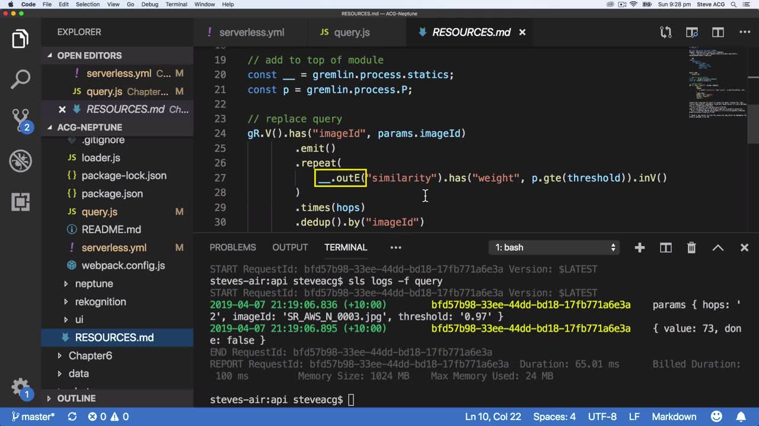This screenshot has height=426, width=759.
Task: Maximize the terminal panel with the up chevron
Action: point(717,248)
